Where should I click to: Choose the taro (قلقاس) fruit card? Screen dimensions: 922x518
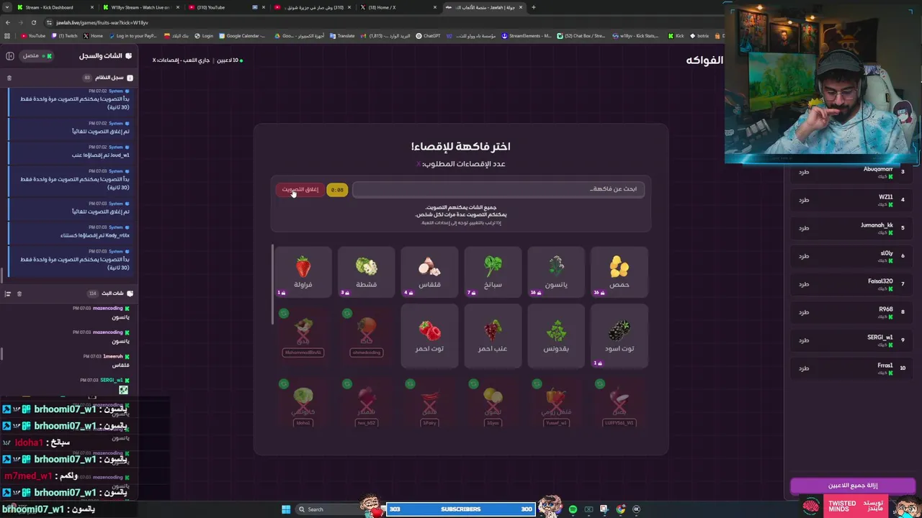coord(429,272)
